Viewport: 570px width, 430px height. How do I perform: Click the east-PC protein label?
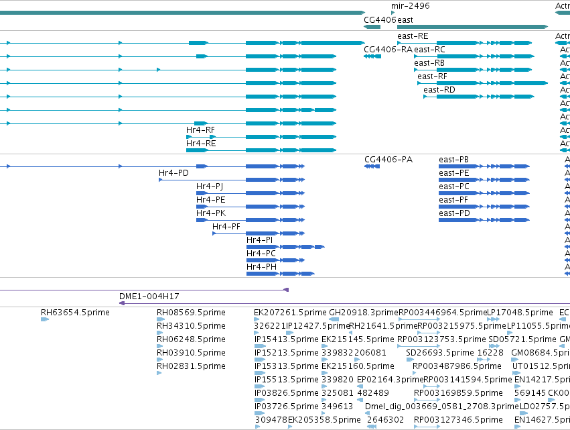click(x=453, y=186)
